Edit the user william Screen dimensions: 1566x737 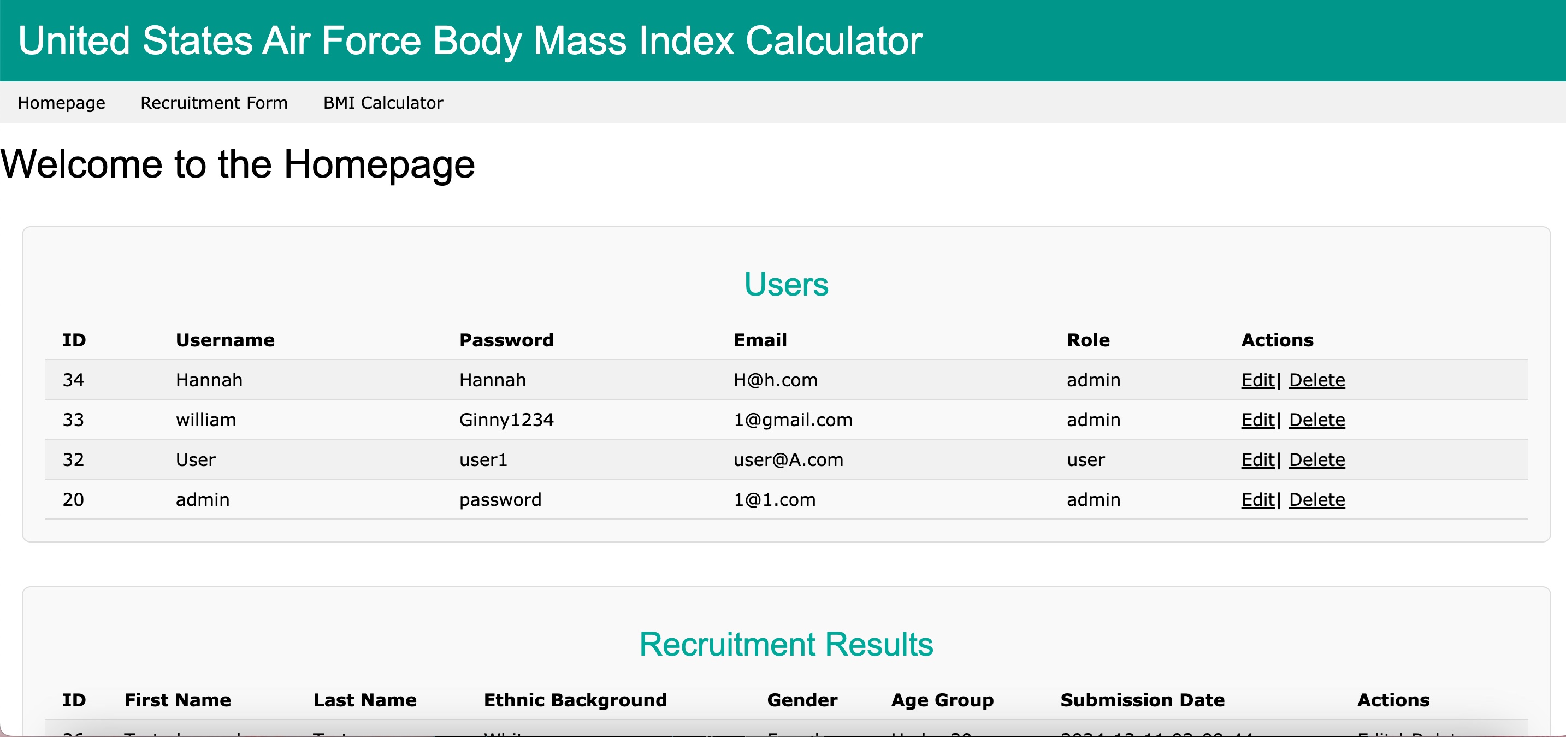pyautogui.click(x=1257, y=420)
